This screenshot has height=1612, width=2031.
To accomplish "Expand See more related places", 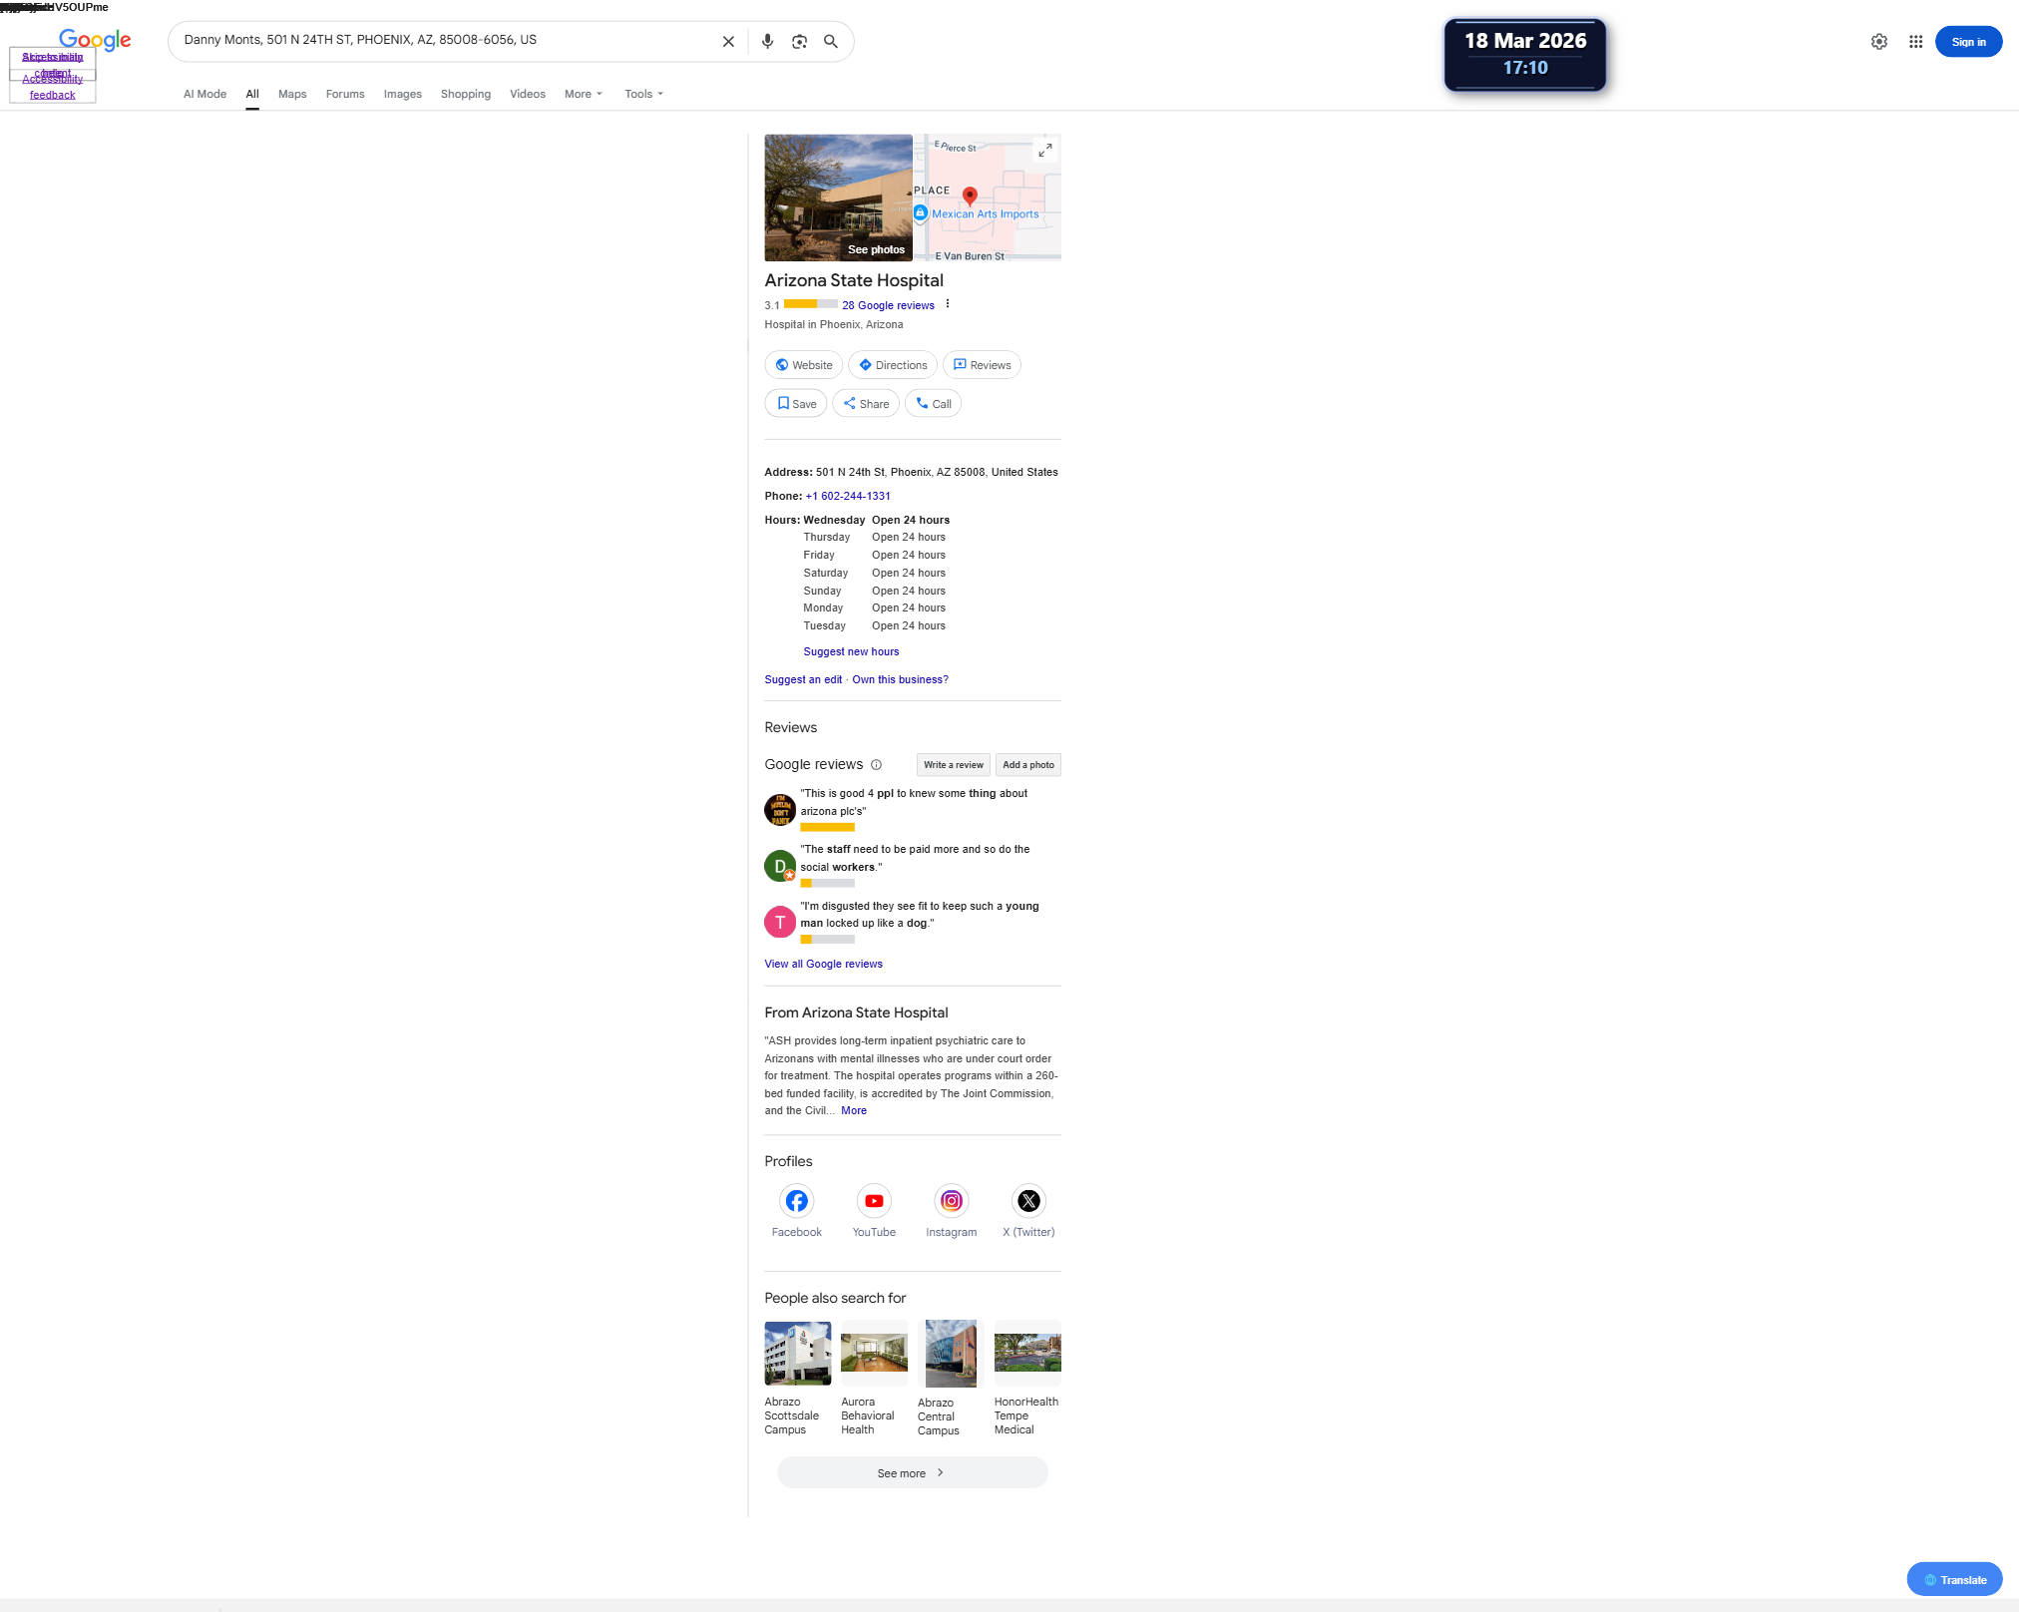I will tap(912, 1473).
